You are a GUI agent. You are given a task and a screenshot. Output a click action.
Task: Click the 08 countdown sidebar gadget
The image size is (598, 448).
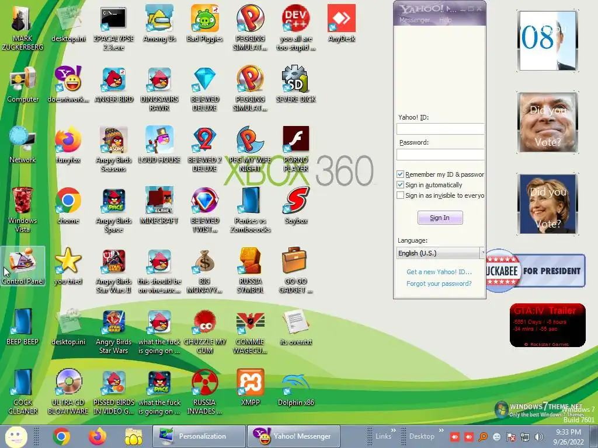point(548,41)
